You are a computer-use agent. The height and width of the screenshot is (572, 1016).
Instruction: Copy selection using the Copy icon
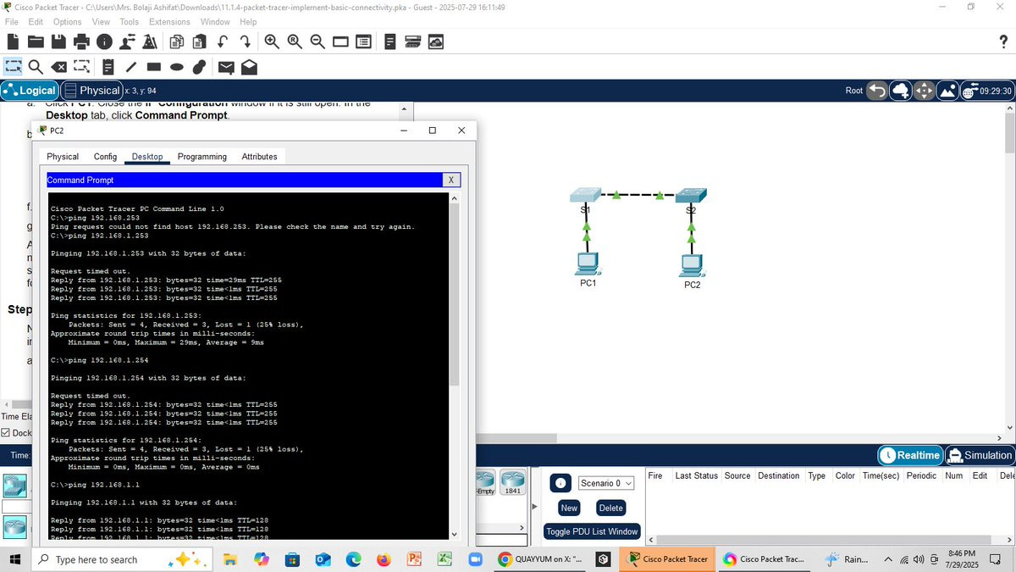(x=177, y=42)
